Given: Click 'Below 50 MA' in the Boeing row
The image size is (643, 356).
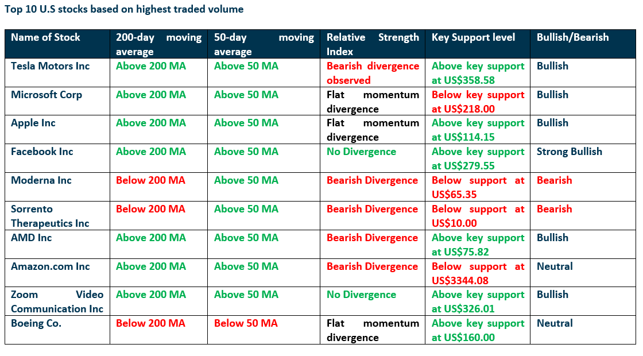Looking at the screenshot, I should point(246,323).
